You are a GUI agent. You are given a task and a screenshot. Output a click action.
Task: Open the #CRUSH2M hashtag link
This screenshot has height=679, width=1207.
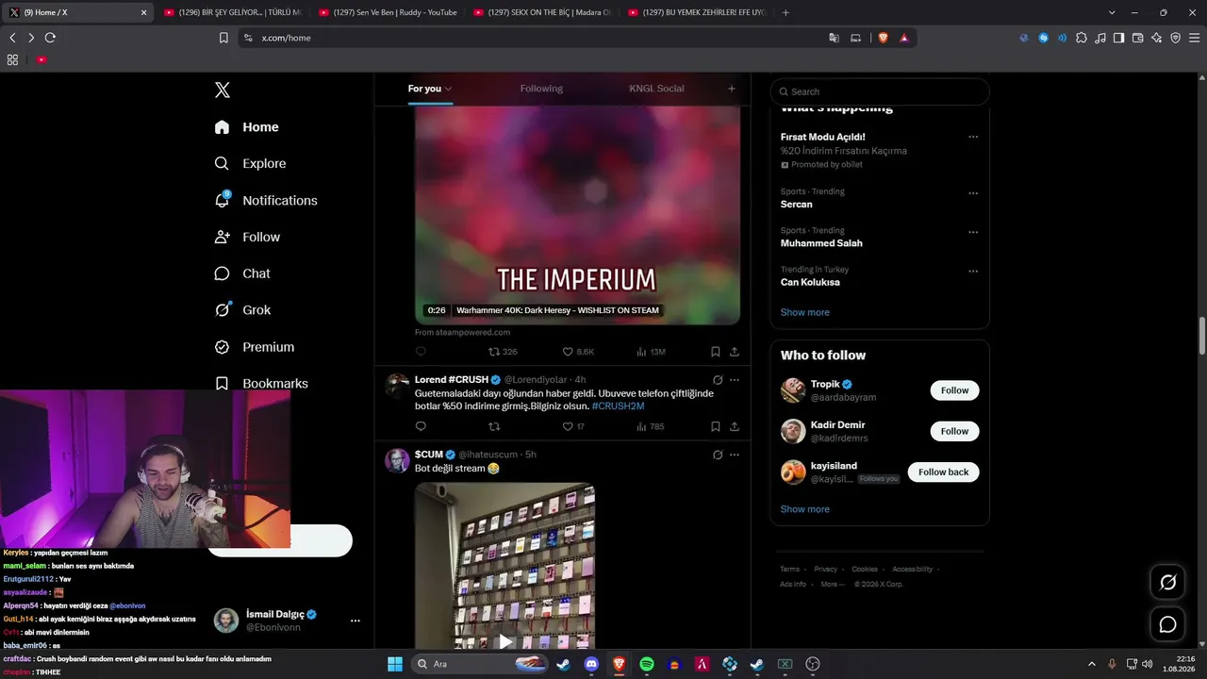(x=618, y=406)
